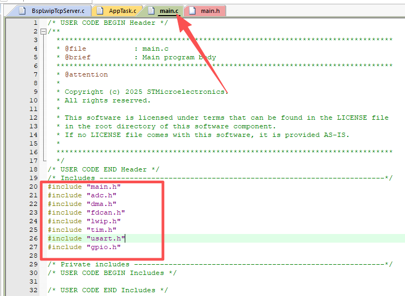Screen dimensions: 405x296
Task: Click the file icon on AppTask.c tab
Action: tap(100, 11)
